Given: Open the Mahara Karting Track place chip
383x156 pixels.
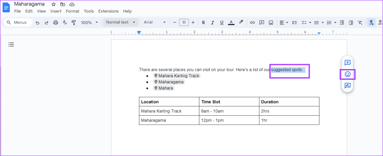Looking at the screenshot, I should [177, 76].
